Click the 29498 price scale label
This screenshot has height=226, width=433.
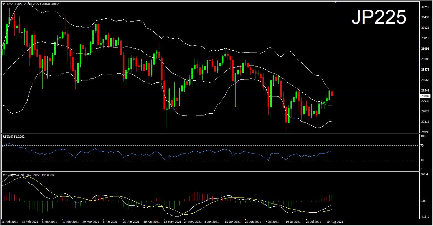[425, 49]
